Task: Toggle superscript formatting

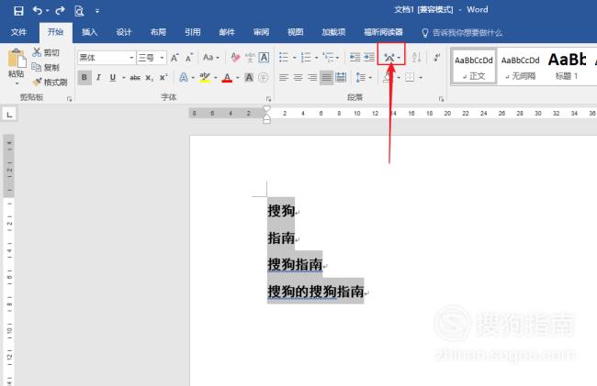Action: 163,78
